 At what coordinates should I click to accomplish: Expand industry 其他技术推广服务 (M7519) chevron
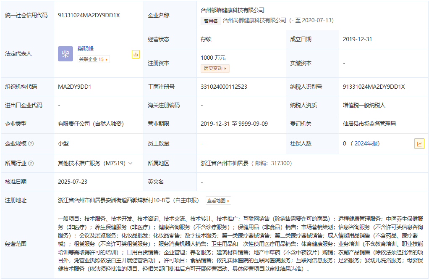coord(131,164)
